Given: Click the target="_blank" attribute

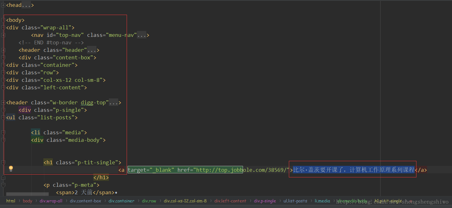Looking at the screenshot, I should click(x=151, y=170).
